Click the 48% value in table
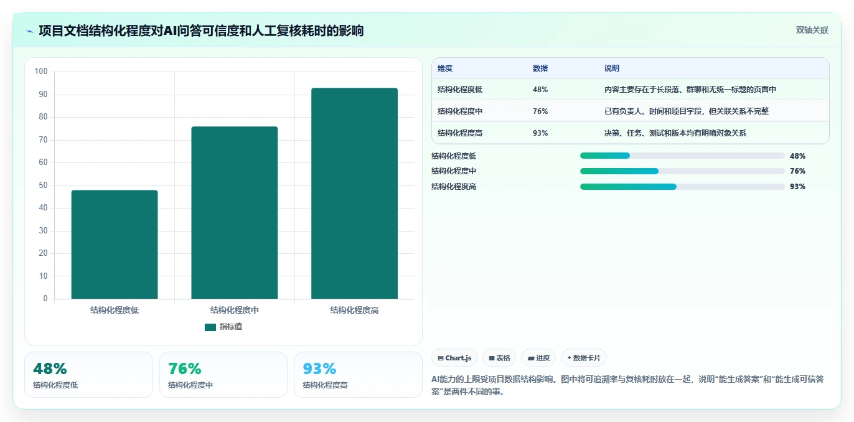Screen dimensions: 854x422 [x=540, y=90]
